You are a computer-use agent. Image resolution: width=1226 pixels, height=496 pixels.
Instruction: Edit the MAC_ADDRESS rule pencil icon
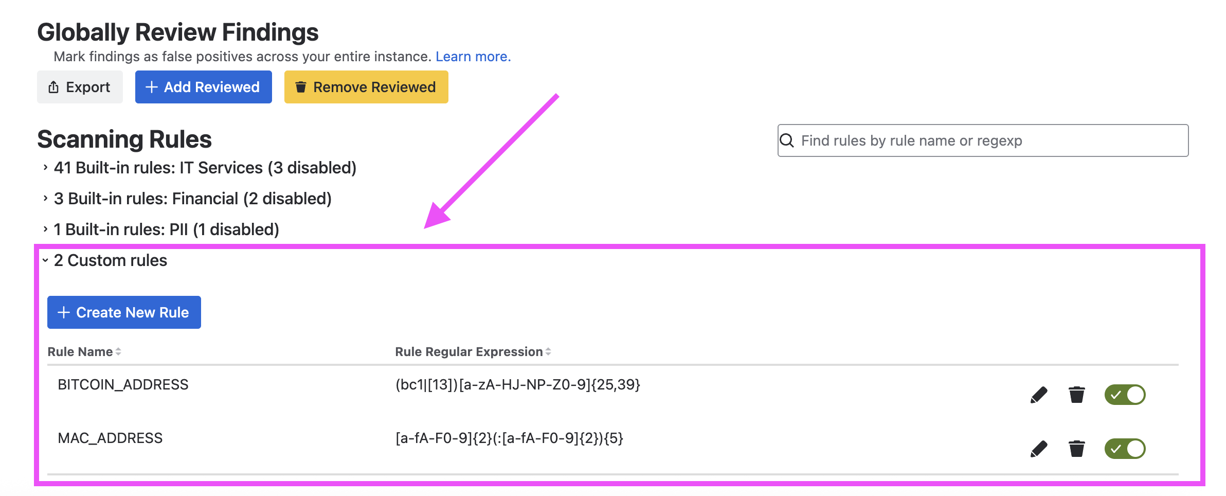(x=1039, y=449)
